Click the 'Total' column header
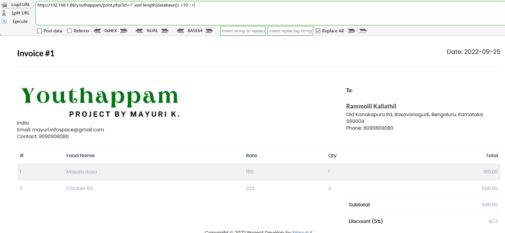 tap(492, 156)
